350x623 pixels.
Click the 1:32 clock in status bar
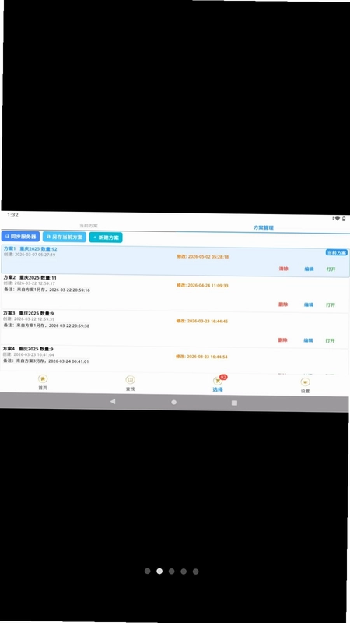(x=12, y=215)
